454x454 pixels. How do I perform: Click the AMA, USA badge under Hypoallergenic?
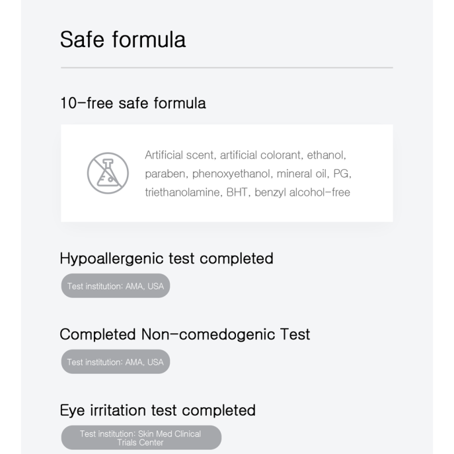click(116, 285)
